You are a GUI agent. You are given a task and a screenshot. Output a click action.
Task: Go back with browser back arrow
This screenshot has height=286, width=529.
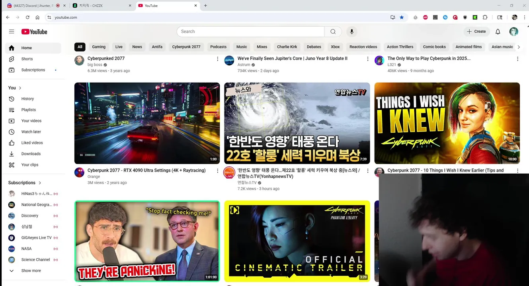[8, 17]
